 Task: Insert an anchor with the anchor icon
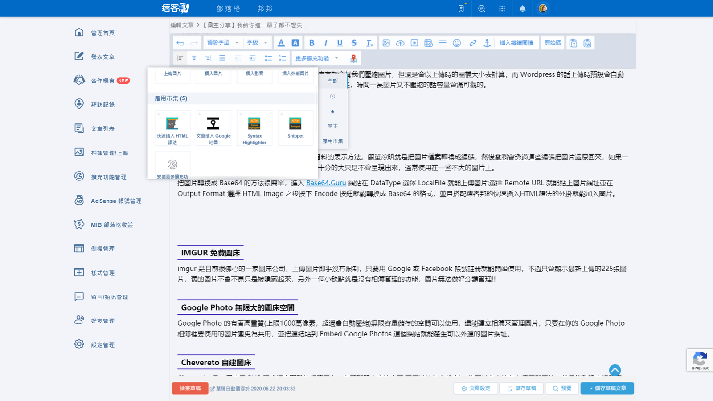tap(486, 43)
